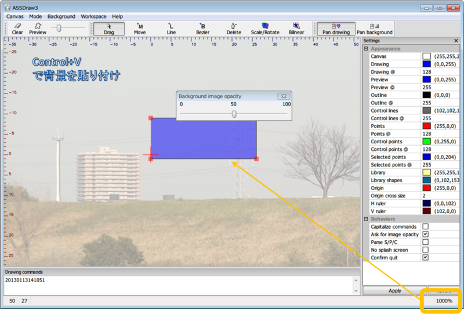Enable Pan background mode
Viewport: 464px width, 314px height.
(x=375, y=29)
